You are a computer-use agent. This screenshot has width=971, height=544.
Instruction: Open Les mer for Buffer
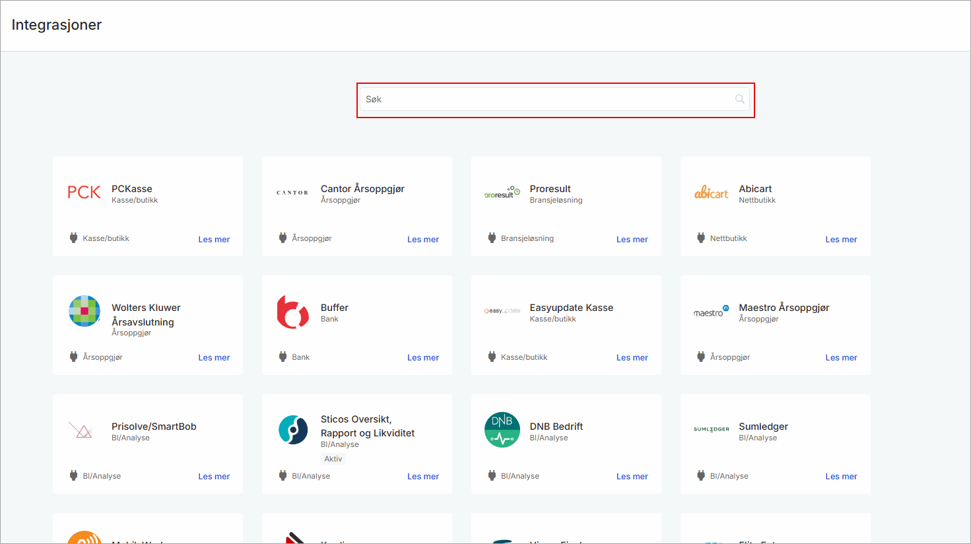coord(423,358)
